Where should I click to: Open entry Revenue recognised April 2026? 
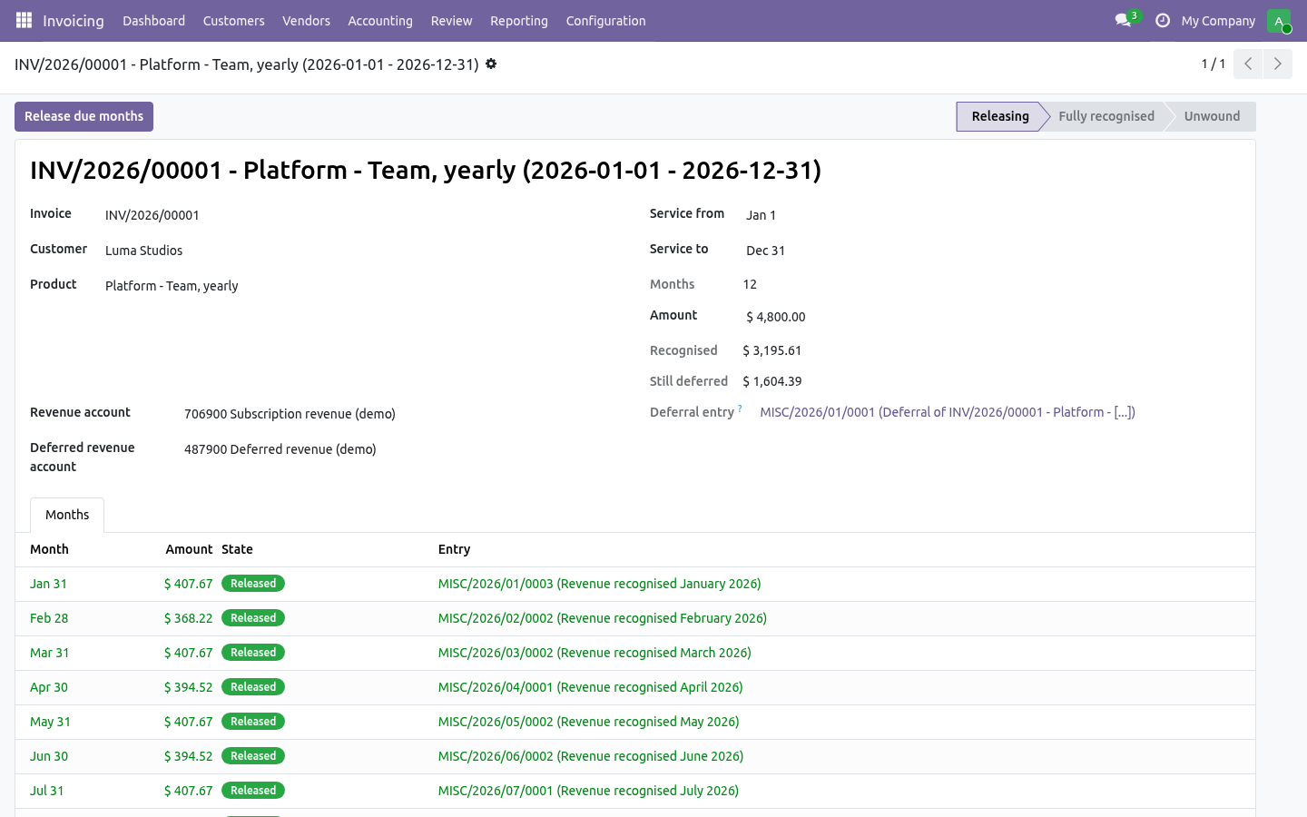coord(591,687)
